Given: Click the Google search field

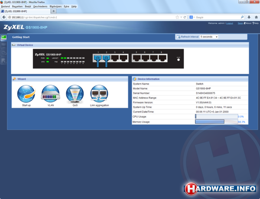Looking at the screenshot, I should point(217,17).
